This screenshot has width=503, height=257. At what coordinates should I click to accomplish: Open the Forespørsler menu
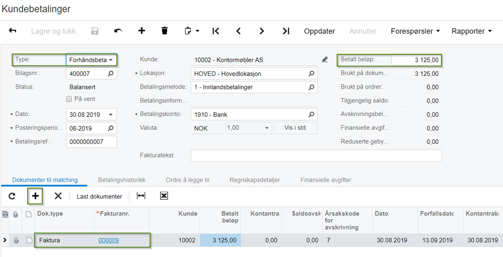click(x=415, y=31)
